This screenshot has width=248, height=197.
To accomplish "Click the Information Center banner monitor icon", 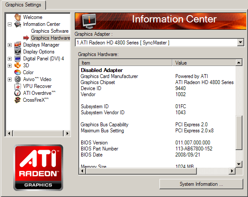I will click(89, 21).
